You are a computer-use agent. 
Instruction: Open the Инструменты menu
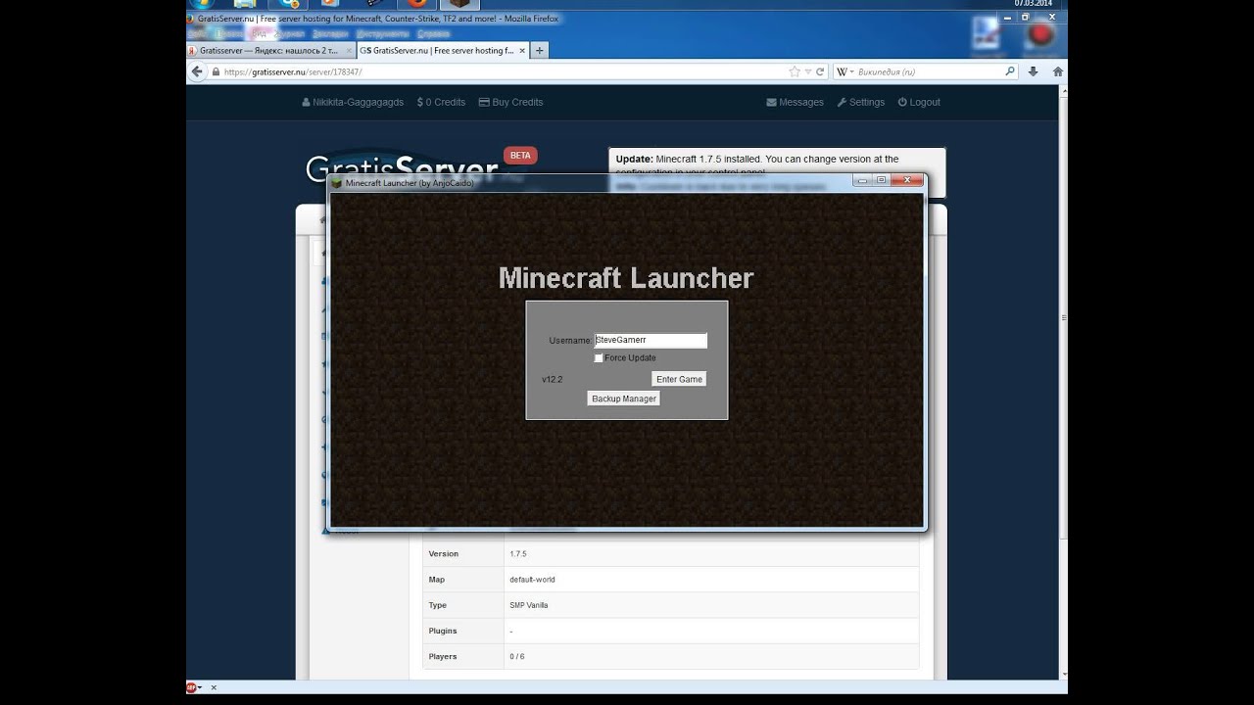(x=382, y=33)
